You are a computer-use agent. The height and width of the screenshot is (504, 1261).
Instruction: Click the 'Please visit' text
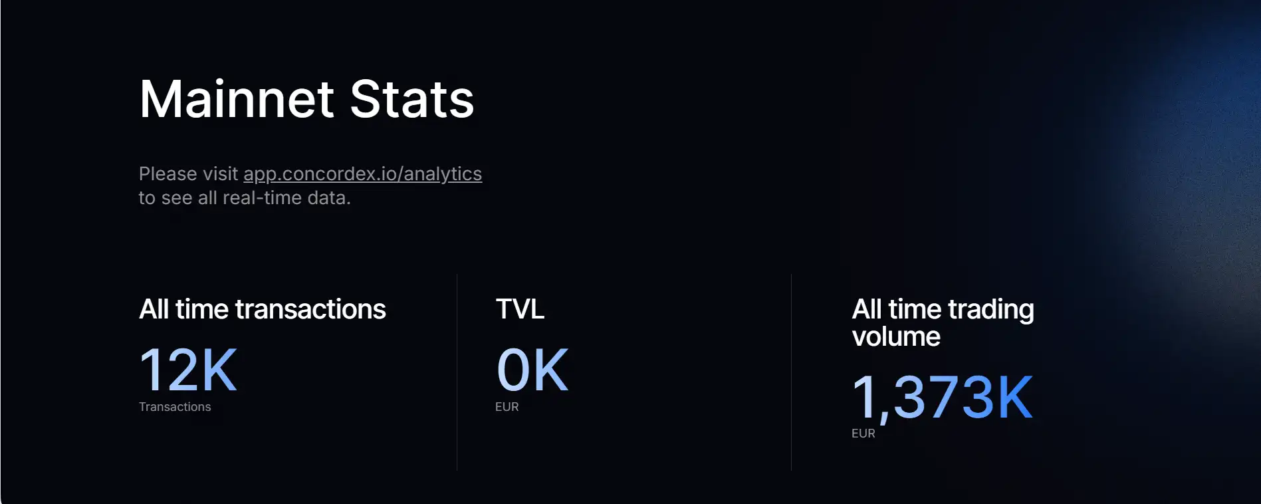[188, 174]
